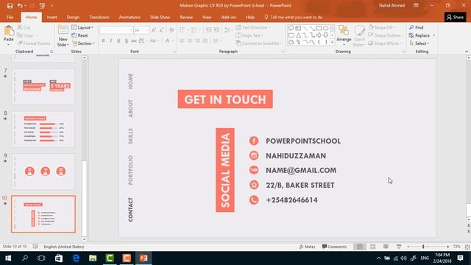Image resolution: width=471 pixels, height=265 pixels.
Task: Click the Replace button in Editing group
Action: click(419, 35)
